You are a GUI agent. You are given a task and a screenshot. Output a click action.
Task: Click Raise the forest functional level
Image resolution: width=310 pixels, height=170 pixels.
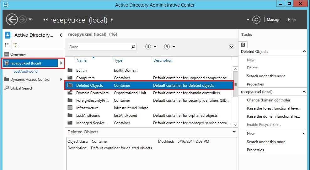tap(274, 108)
